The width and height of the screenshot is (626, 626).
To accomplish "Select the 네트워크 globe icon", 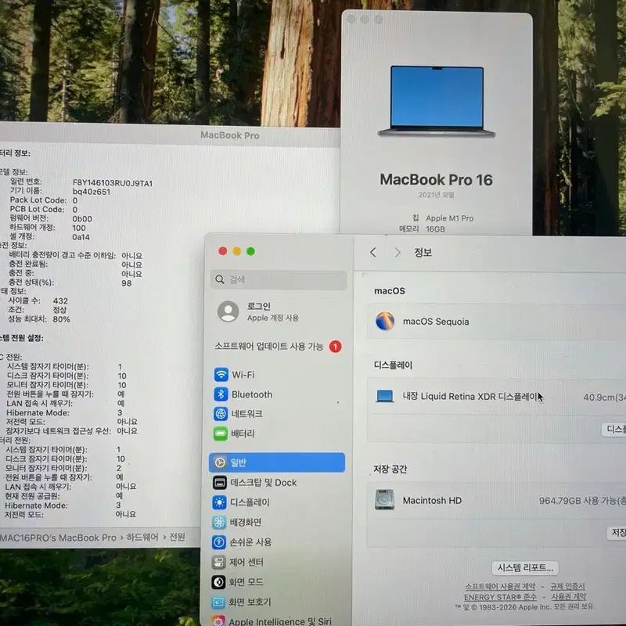I will tap(221, 414).
